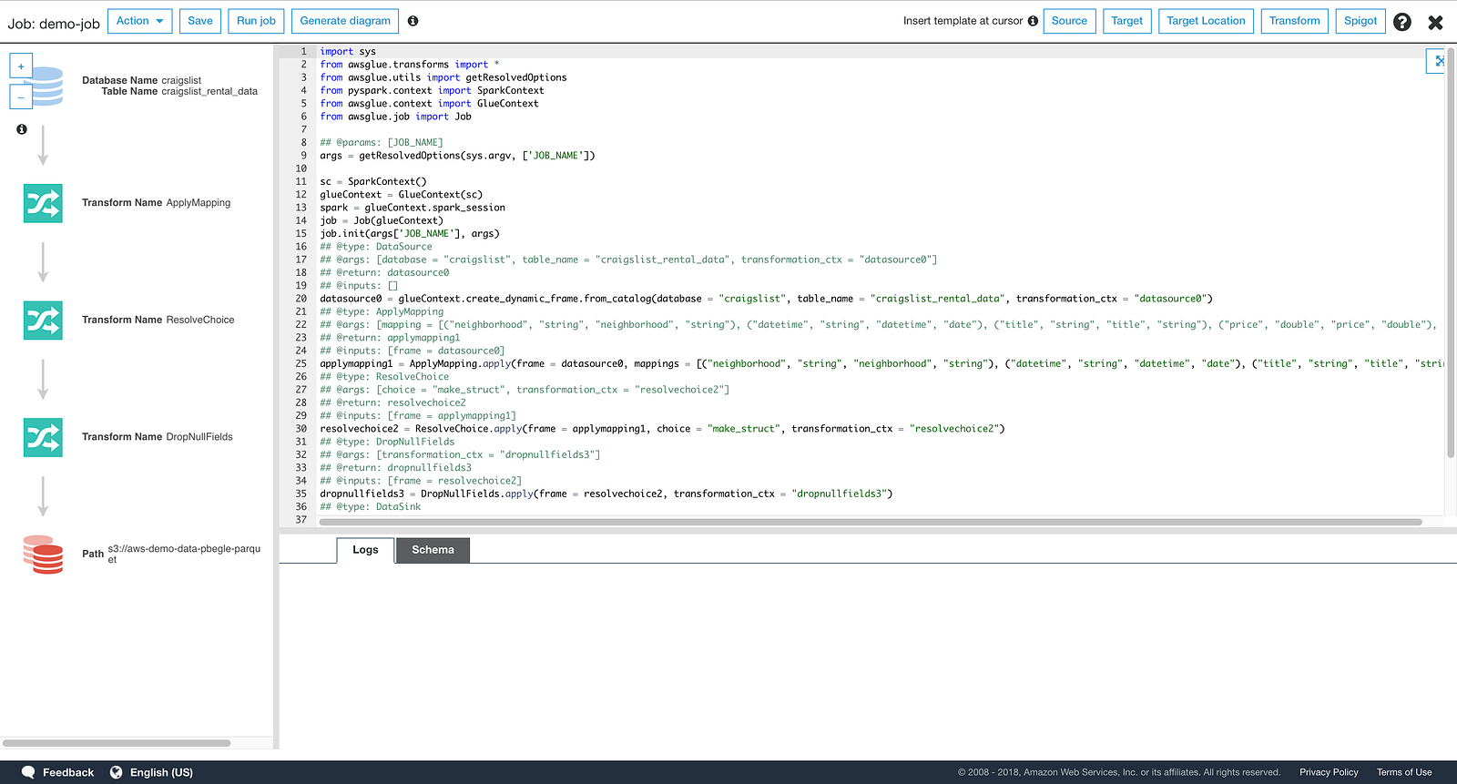The image size is (1457, 784).
Task: Insert the Target template
Action: click(1126, 21)
